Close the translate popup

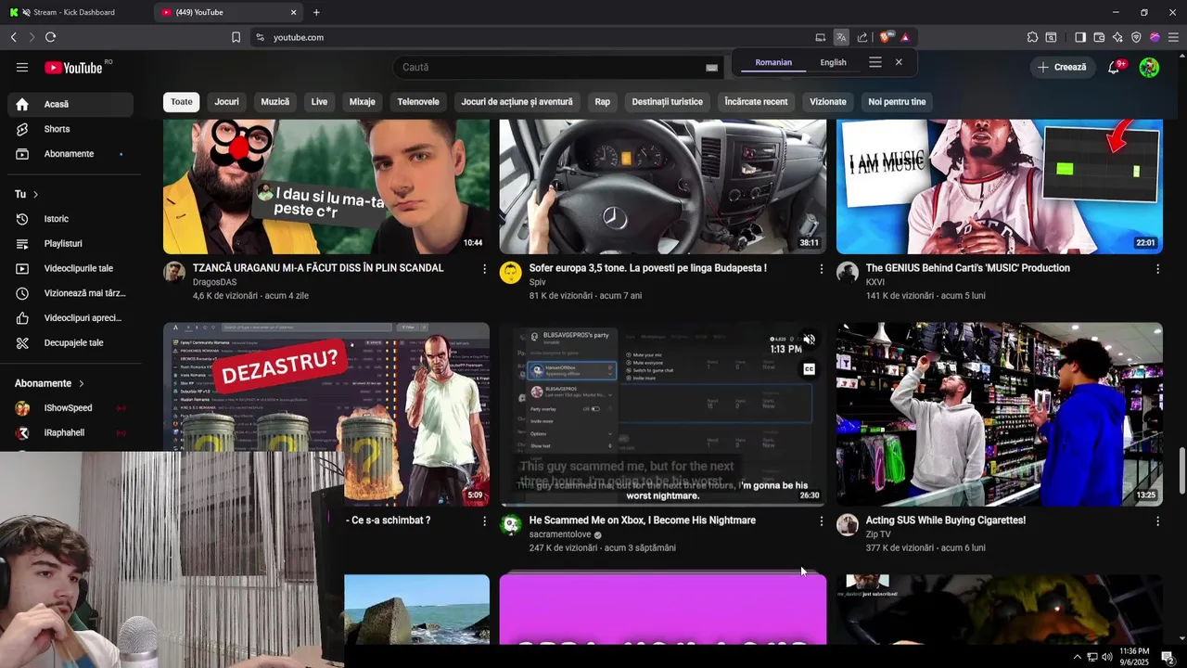899,62
